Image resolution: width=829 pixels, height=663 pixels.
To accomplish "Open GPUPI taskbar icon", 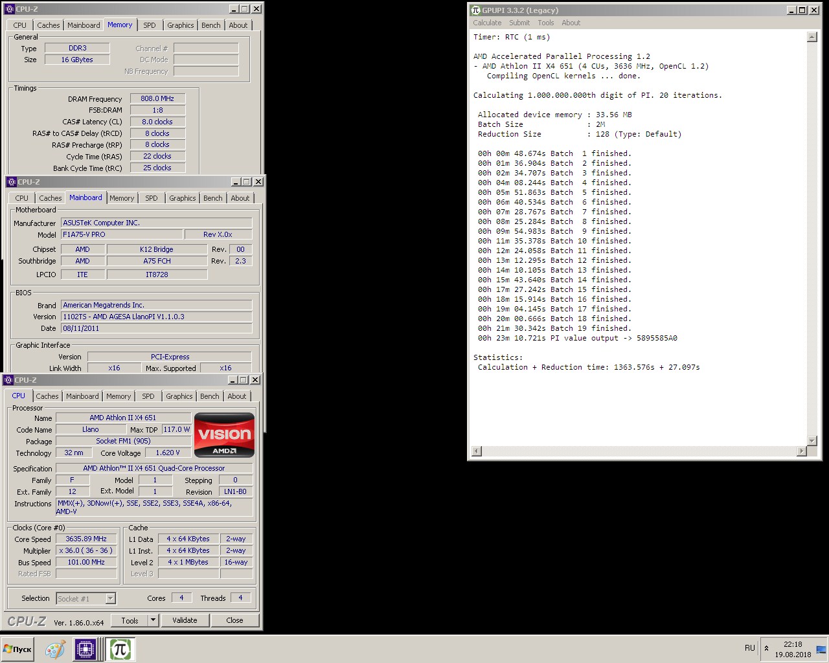I will 120,649.
